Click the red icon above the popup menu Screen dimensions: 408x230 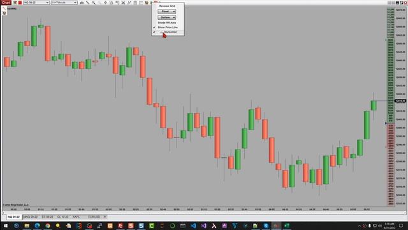(156, 2)
